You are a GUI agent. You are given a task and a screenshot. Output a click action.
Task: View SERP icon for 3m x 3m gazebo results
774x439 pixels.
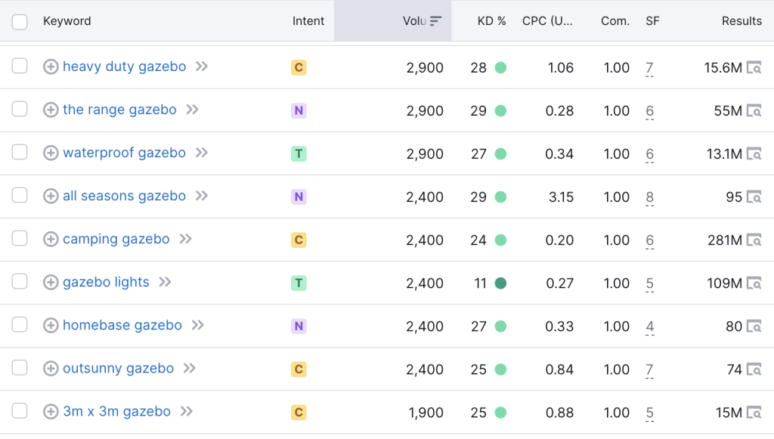[x=754, y=413]
